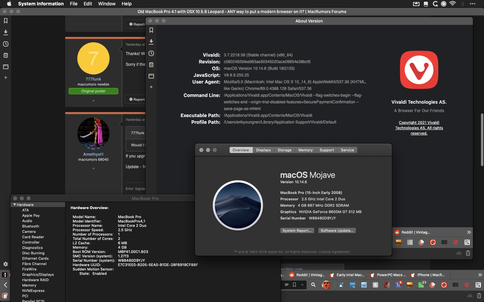This screenshot has height=302, width=484.
Task: Click newspaper reader extension in the About Version window
Action: click(444, 242)
